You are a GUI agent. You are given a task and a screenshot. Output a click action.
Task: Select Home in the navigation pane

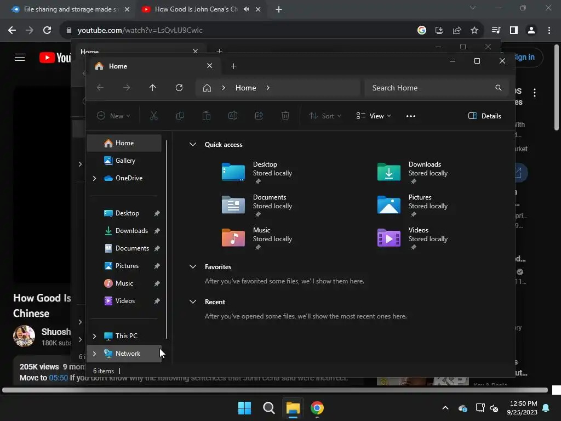(x=124, y=143)
